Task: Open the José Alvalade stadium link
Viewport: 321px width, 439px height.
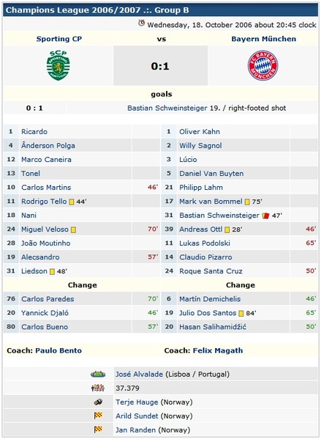Action: 139,374
